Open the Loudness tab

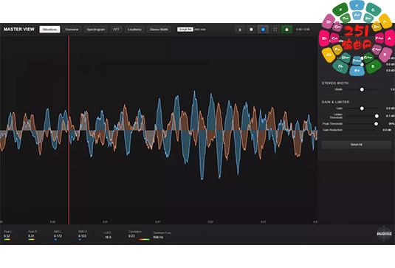tap(134, 30)
